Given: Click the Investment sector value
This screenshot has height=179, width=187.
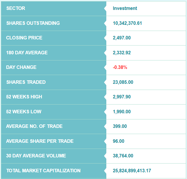Looking at the screenshot, I should point(125,8).
